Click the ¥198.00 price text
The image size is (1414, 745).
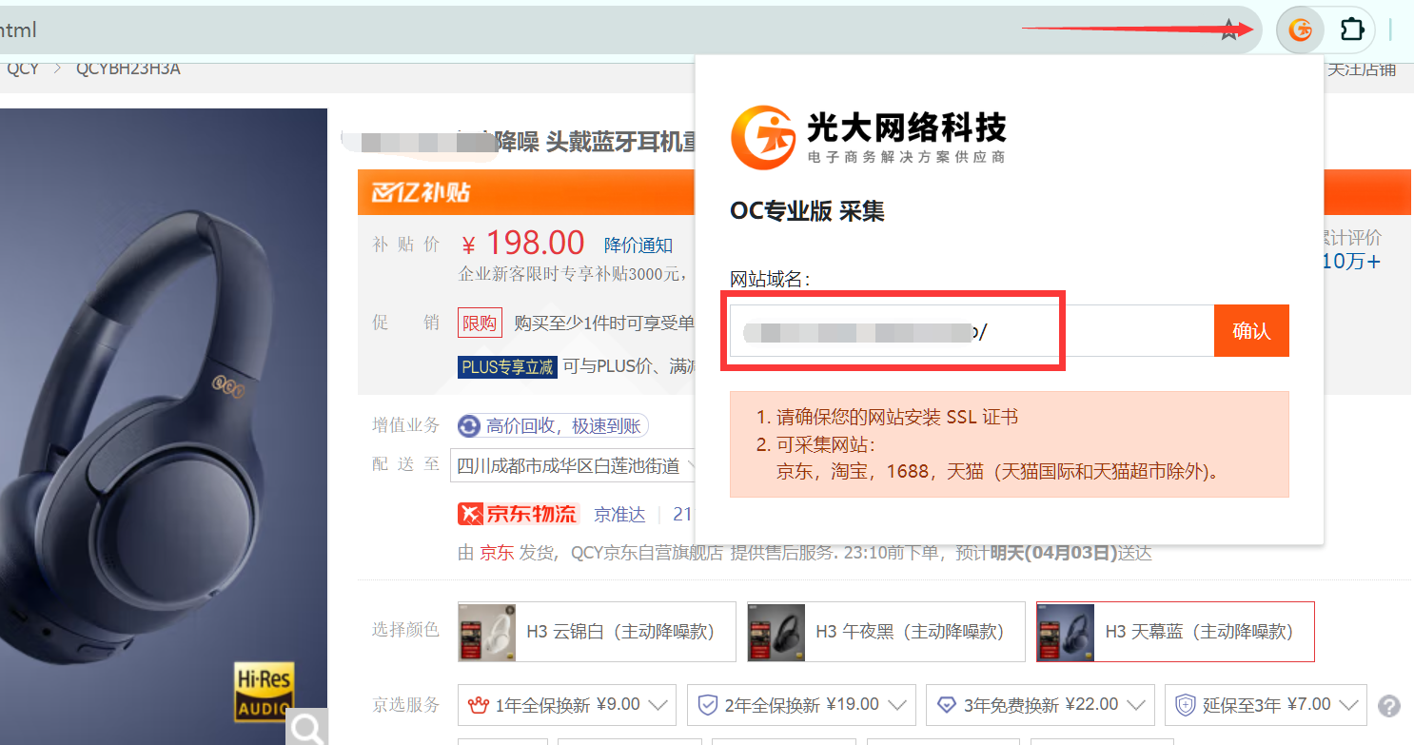click(x=523, y=244)
